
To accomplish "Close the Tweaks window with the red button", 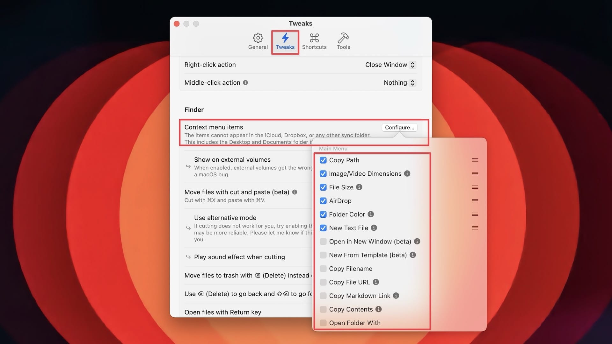I will (x=177, y=24).
